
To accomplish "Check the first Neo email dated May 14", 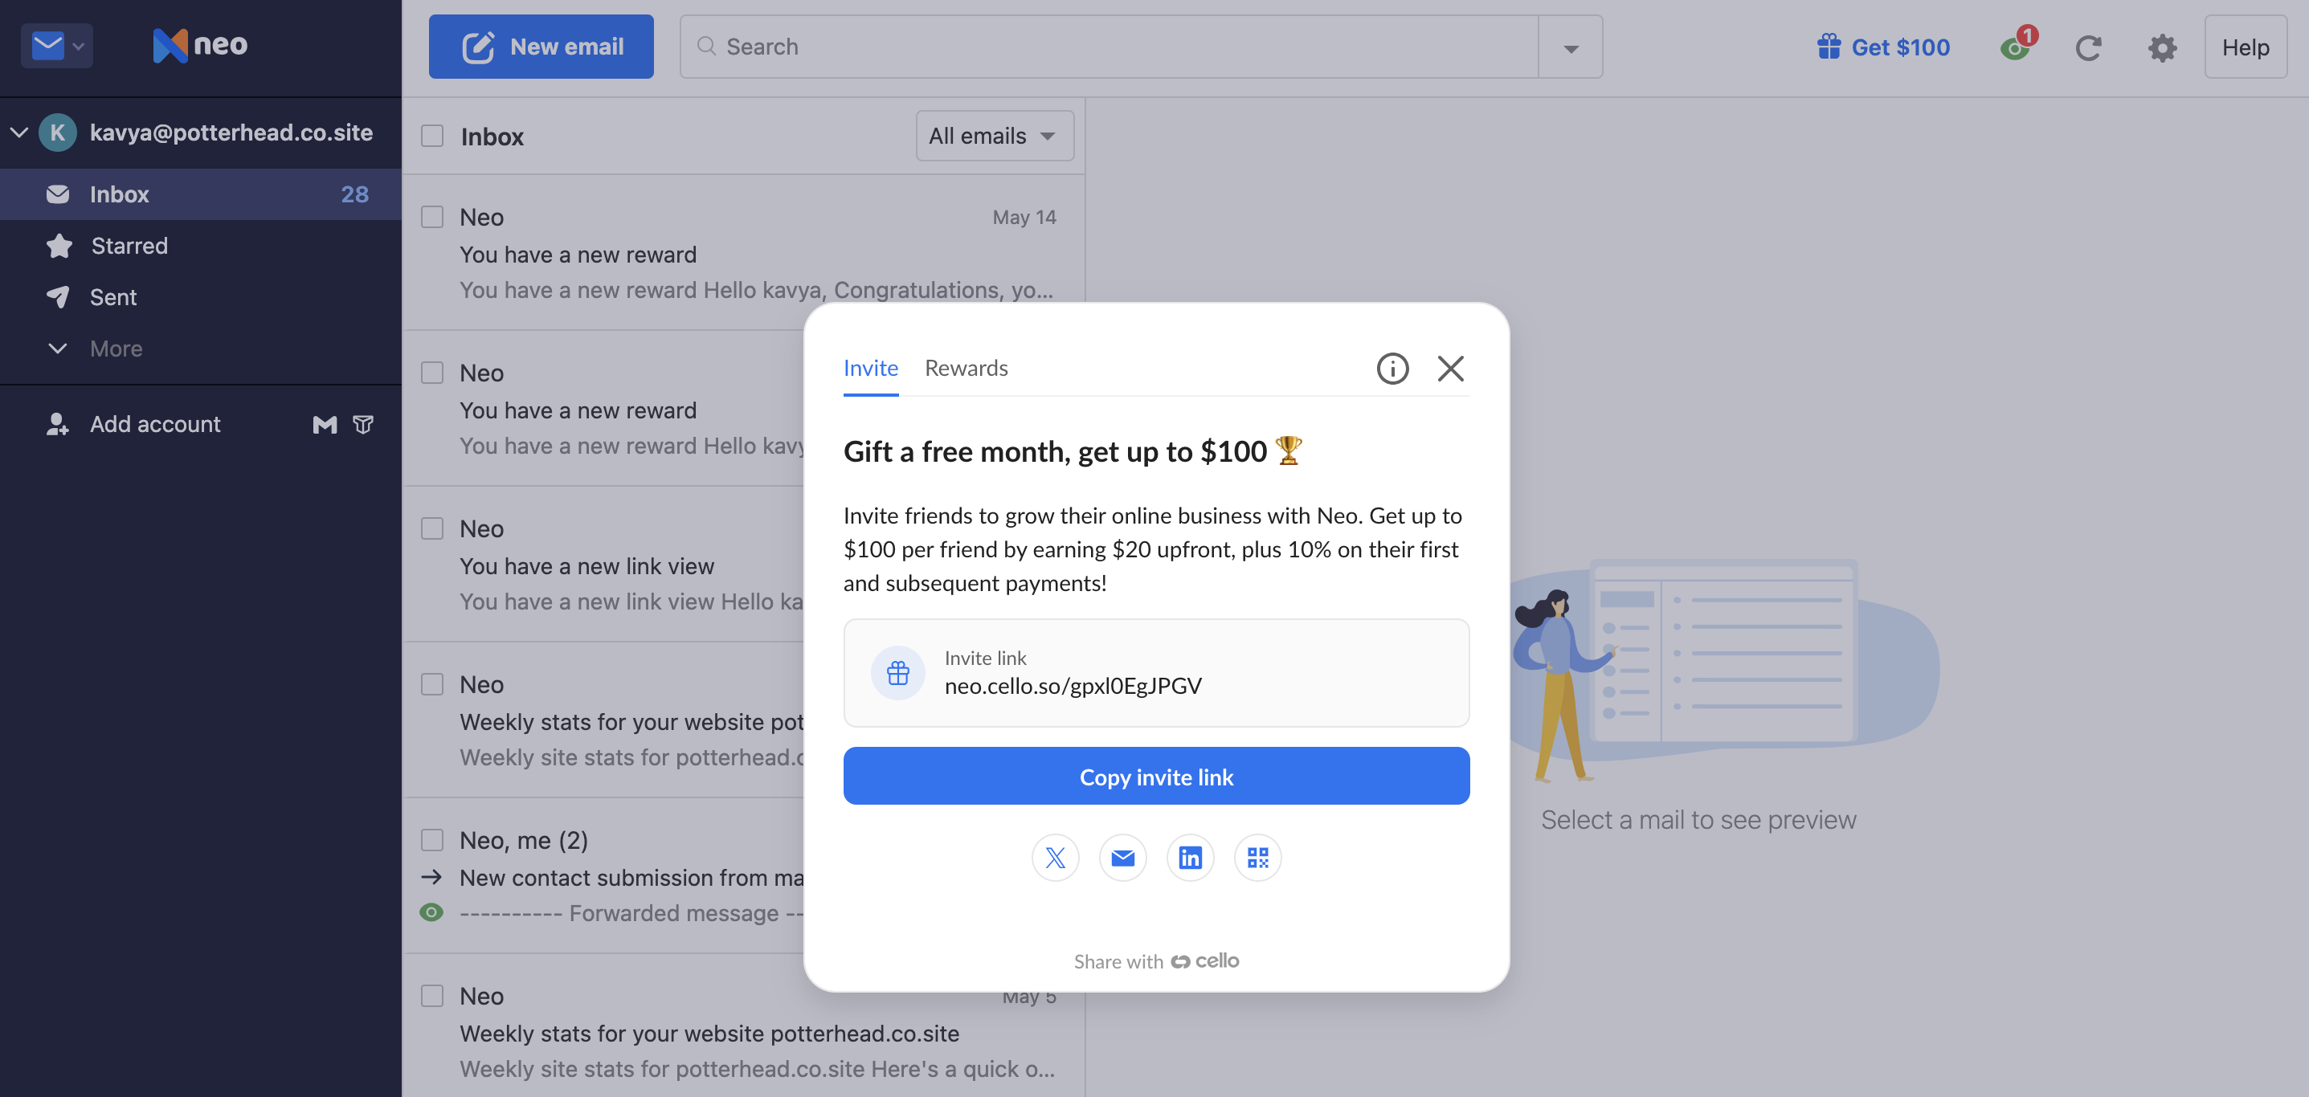I will pos(432,218).
